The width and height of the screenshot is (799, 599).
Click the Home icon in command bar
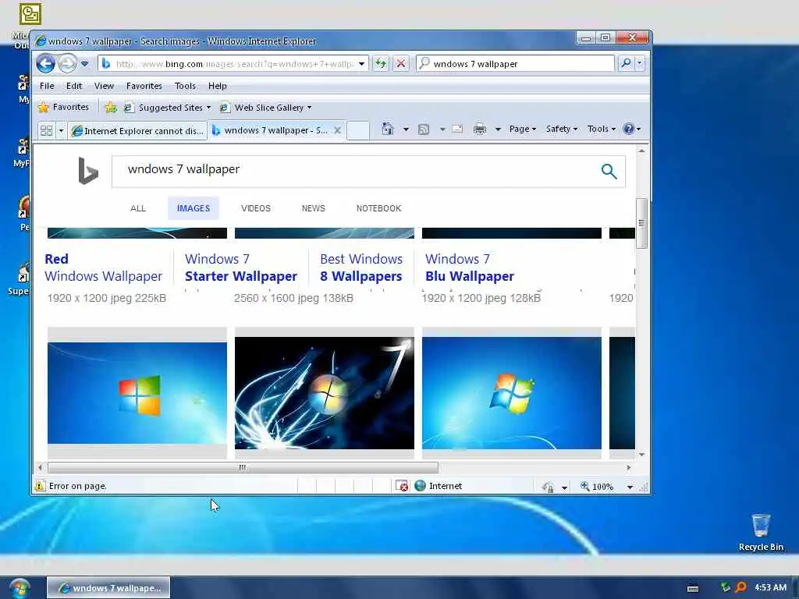pos(388,129)
